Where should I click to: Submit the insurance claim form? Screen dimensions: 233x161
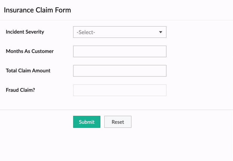click(x=87, y=122)
